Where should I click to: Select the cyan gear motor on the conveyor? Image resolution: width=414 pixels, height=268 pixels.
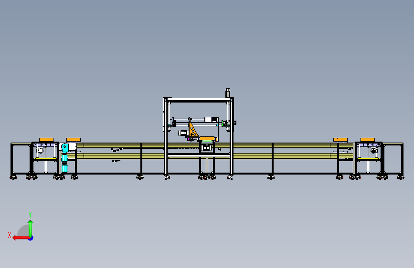64,158
